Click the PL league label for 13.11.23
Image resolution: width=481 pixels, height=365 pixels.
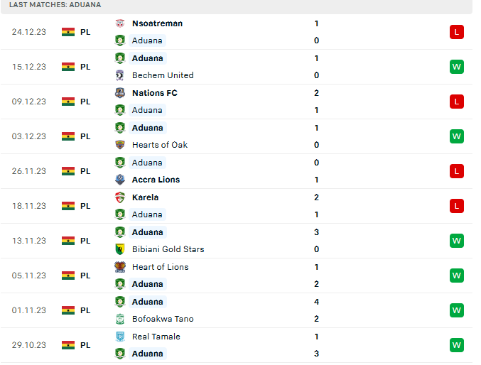coord(85,241)
